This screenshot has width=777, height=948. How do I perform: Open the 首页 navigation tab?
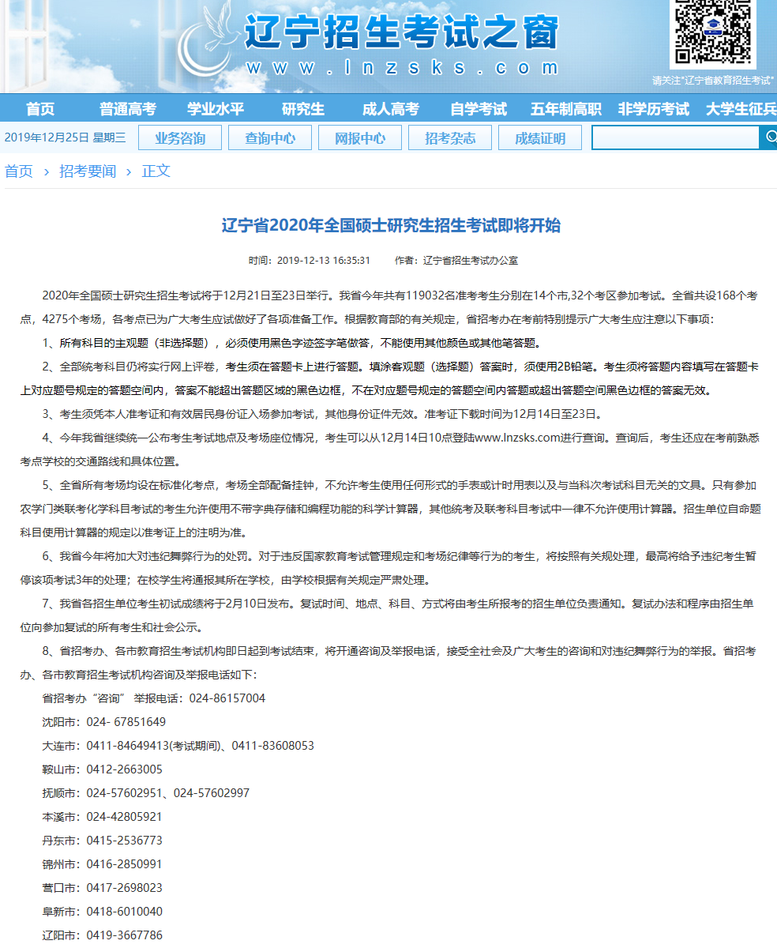pos(40,109)
